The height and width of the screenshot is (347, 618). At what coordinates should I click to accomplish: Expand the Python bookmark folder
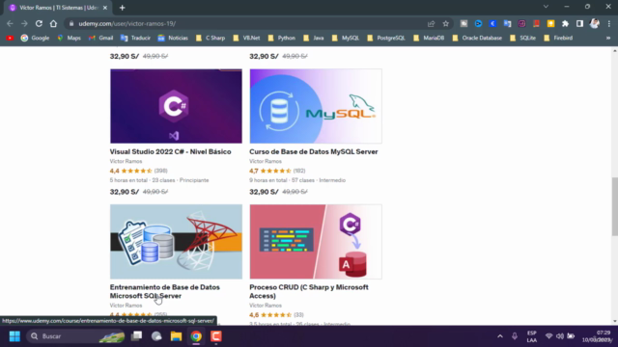point(281,38)
